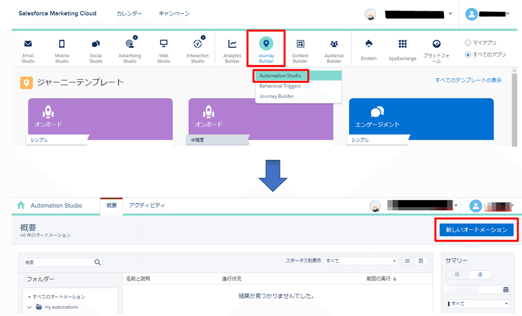522x316 pixels.
Task: Open Audience Builder app icon
Action: (334, 44)
